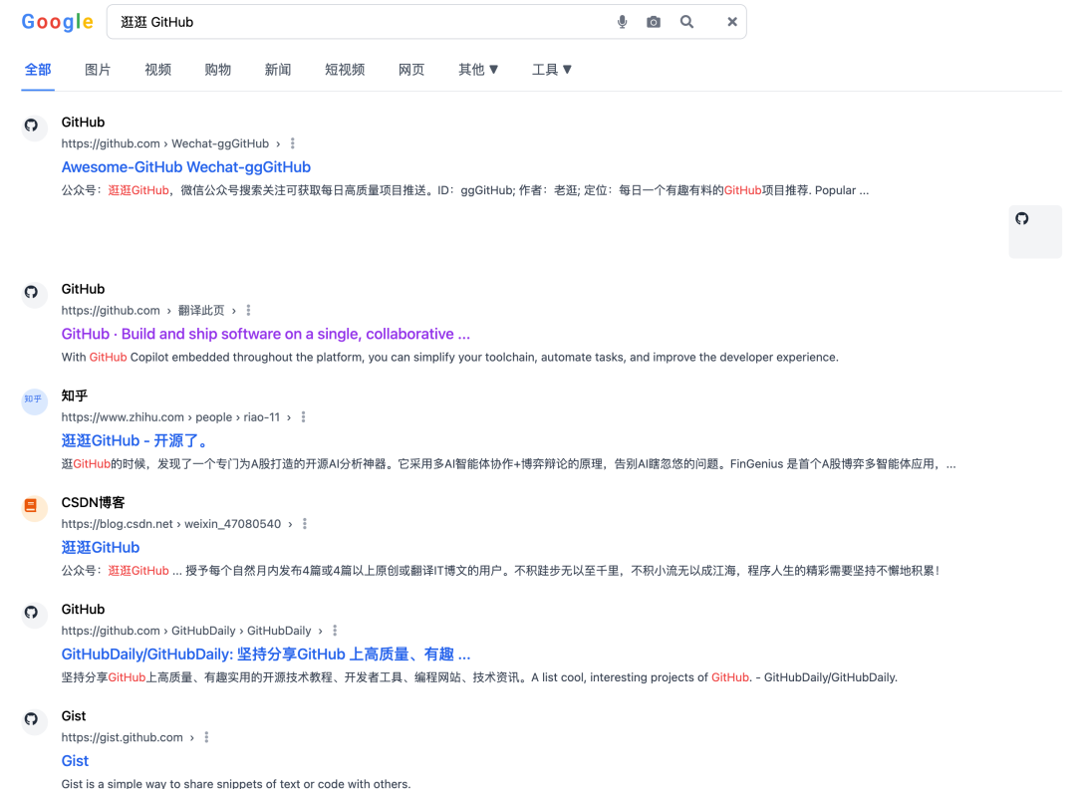Click the voice search microphone icon

(x=622, y=21)
